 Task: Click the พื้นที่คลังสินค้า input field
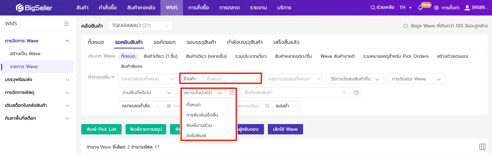tap(291, 93)
